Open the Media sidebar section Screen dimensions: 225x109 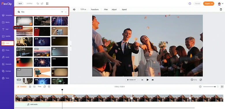(6, 22)
